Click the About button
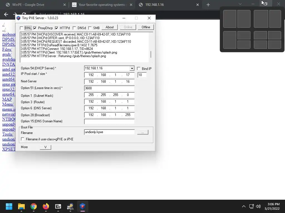The height and width of the screenshot is (213, 285). [x=110, y=27]
